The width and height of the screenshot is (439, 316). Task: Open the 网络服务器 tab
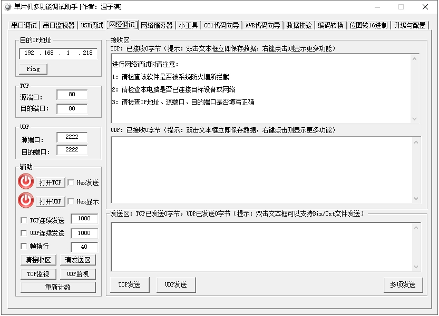point(157,25)
